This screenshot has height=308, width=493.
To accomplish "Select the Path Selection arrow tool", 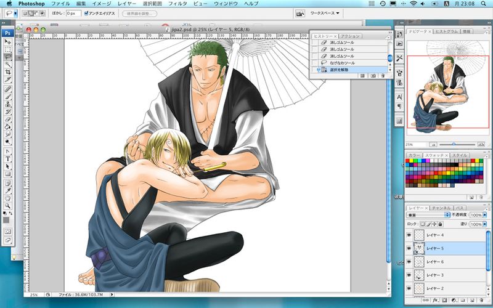I will tap(8, 166).
